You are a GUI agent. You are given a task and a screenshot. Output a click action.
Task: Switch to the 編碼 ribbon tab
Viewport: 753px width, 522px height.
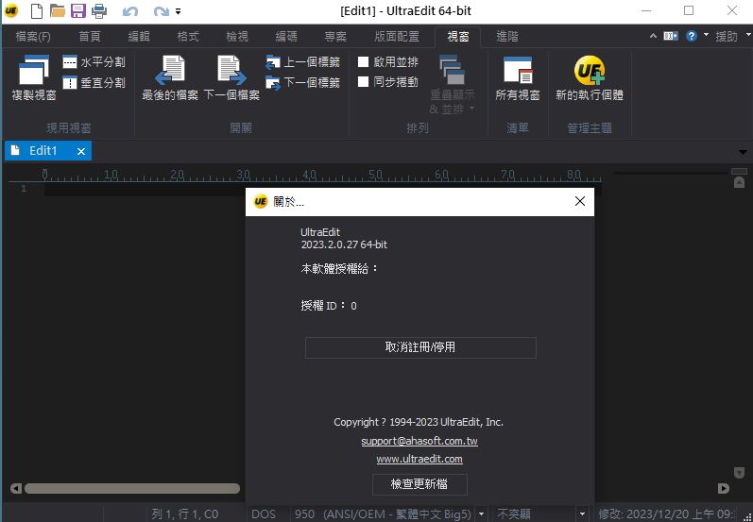click(286, 37)
